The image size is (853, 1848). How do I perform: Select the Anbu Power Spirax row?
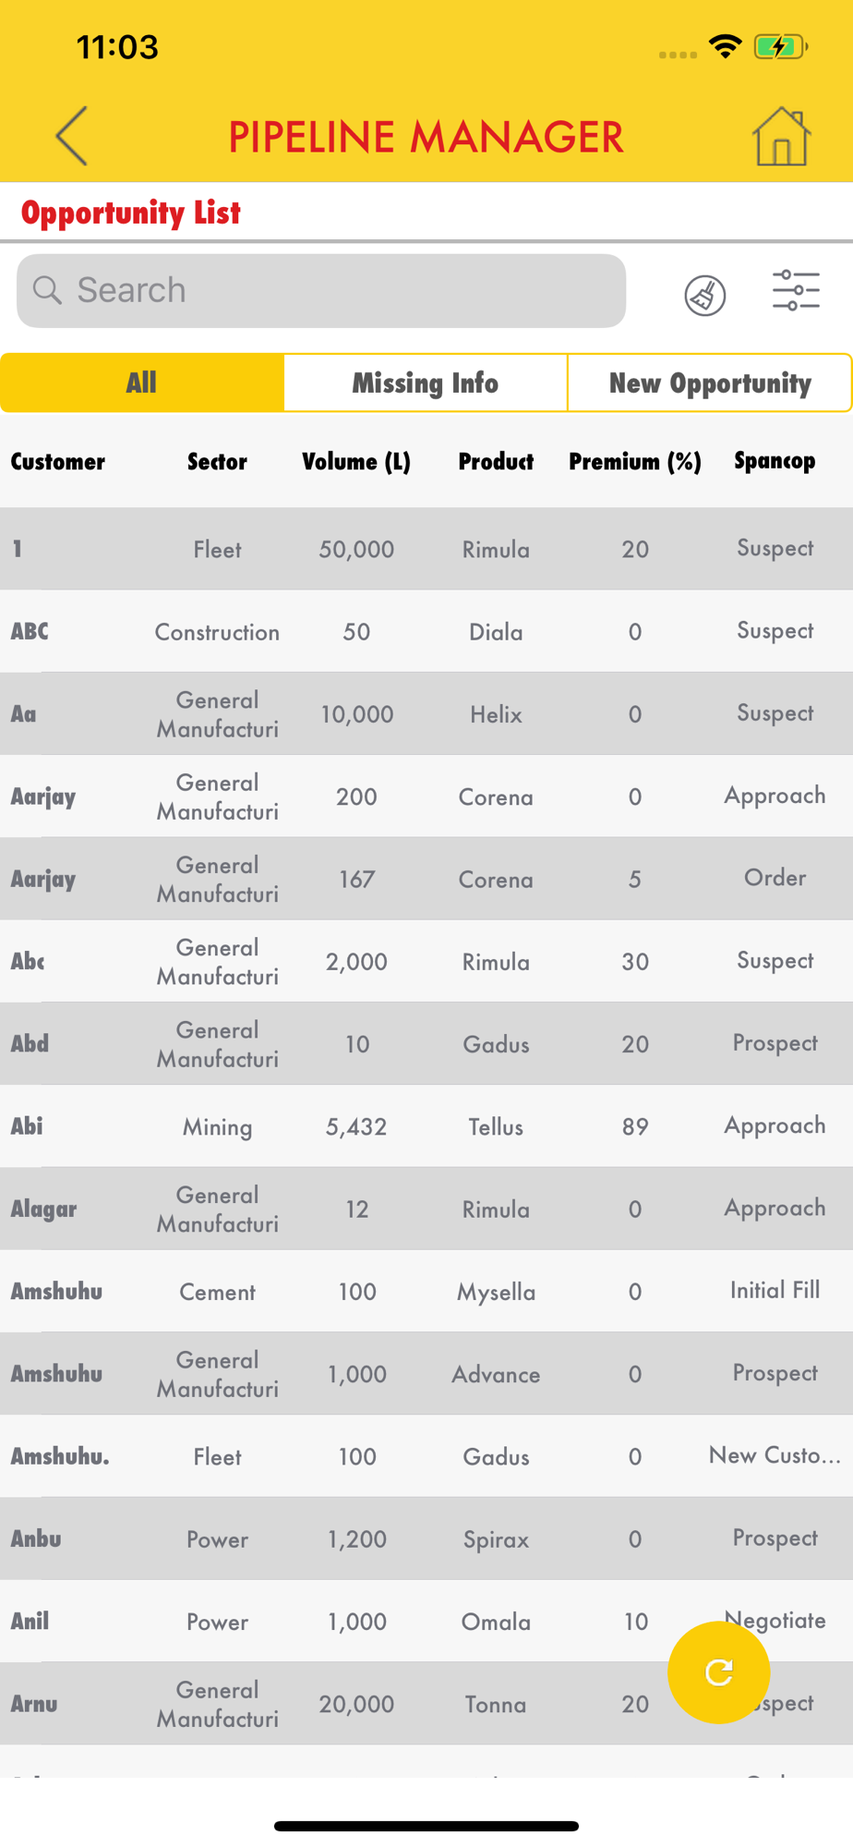(x=426, y=1538)
